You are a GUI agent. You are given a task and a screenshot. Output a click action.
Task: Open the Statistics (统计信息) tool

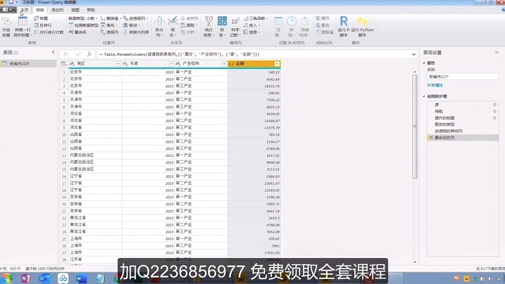[209, 22]
